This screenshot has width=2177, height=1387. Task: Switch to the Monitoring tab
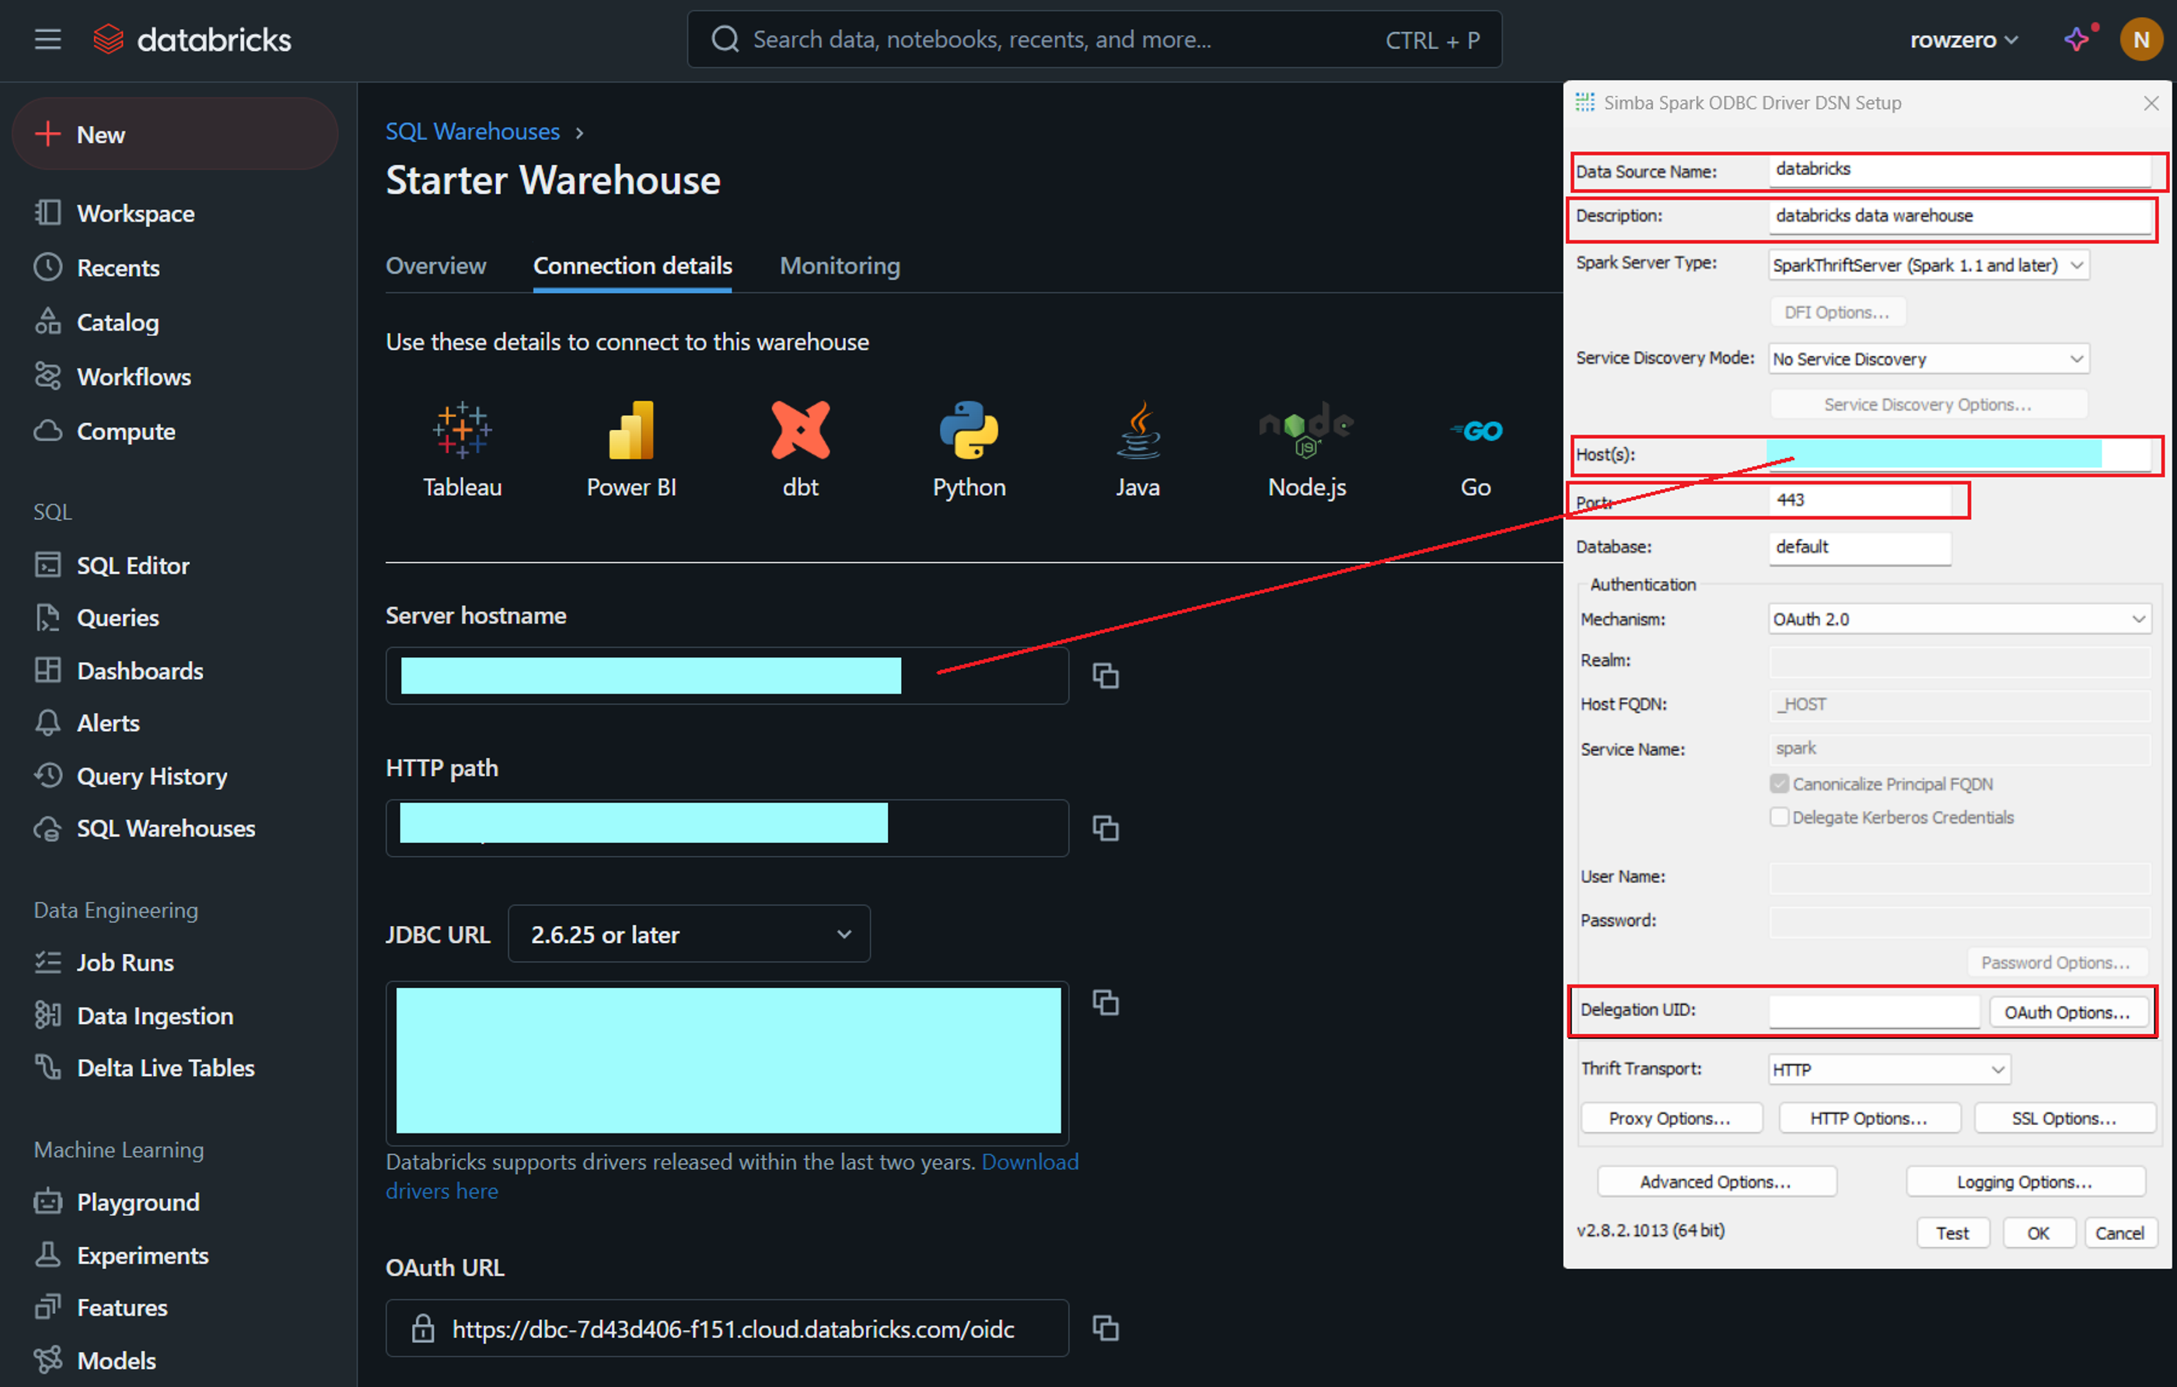click(x=840, y=266)
